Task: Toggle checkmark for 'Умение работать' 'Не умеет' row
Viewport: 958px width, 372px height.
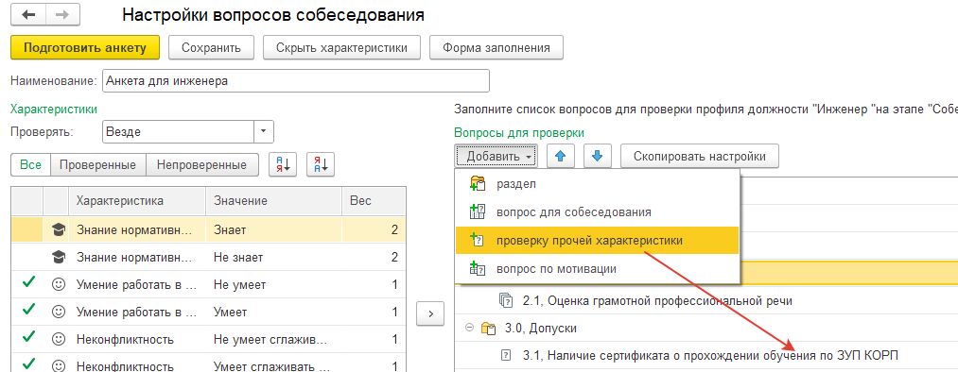Action: click(27, 283)
